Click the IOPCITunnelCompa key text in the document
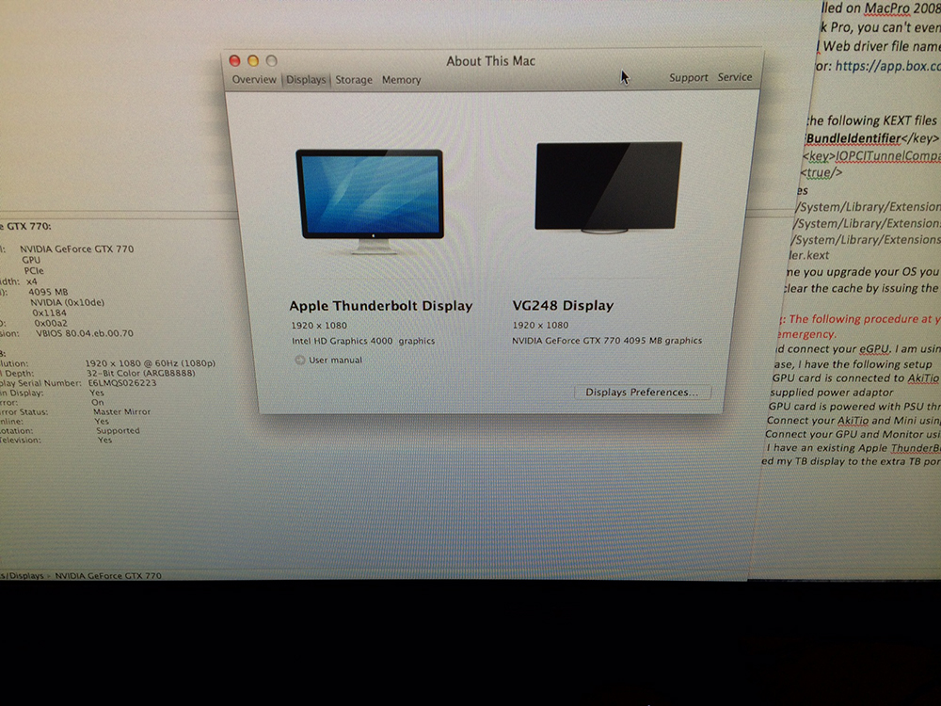This screenshot has height=706, width=941. pos(888,156)
